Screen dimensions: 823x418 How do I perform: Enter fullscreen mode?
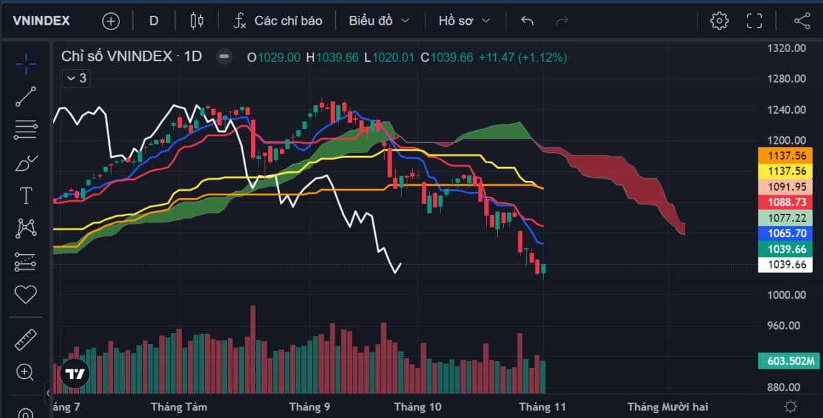(754, 21)
